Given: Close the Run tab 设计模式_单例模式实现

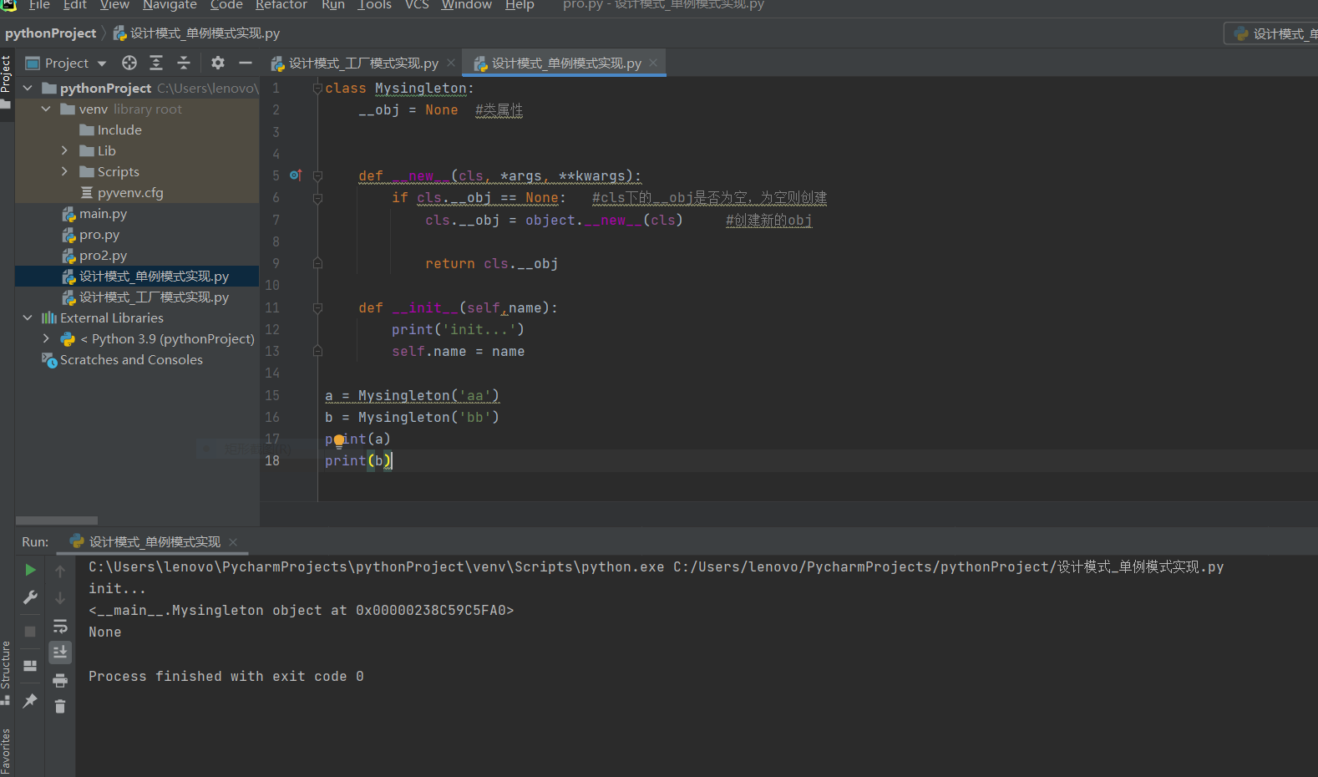Looking at the screenshot, I should [x=233, y=542].
